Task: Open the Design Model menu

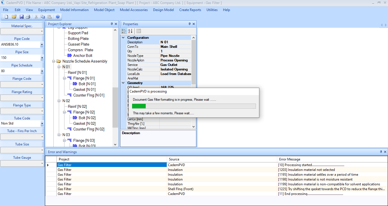Action: (x=163, y=10)
